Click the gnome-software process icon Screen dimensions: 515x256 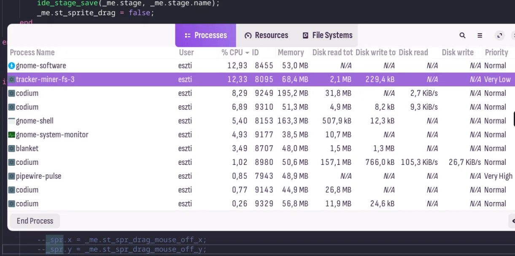[12, 65]
